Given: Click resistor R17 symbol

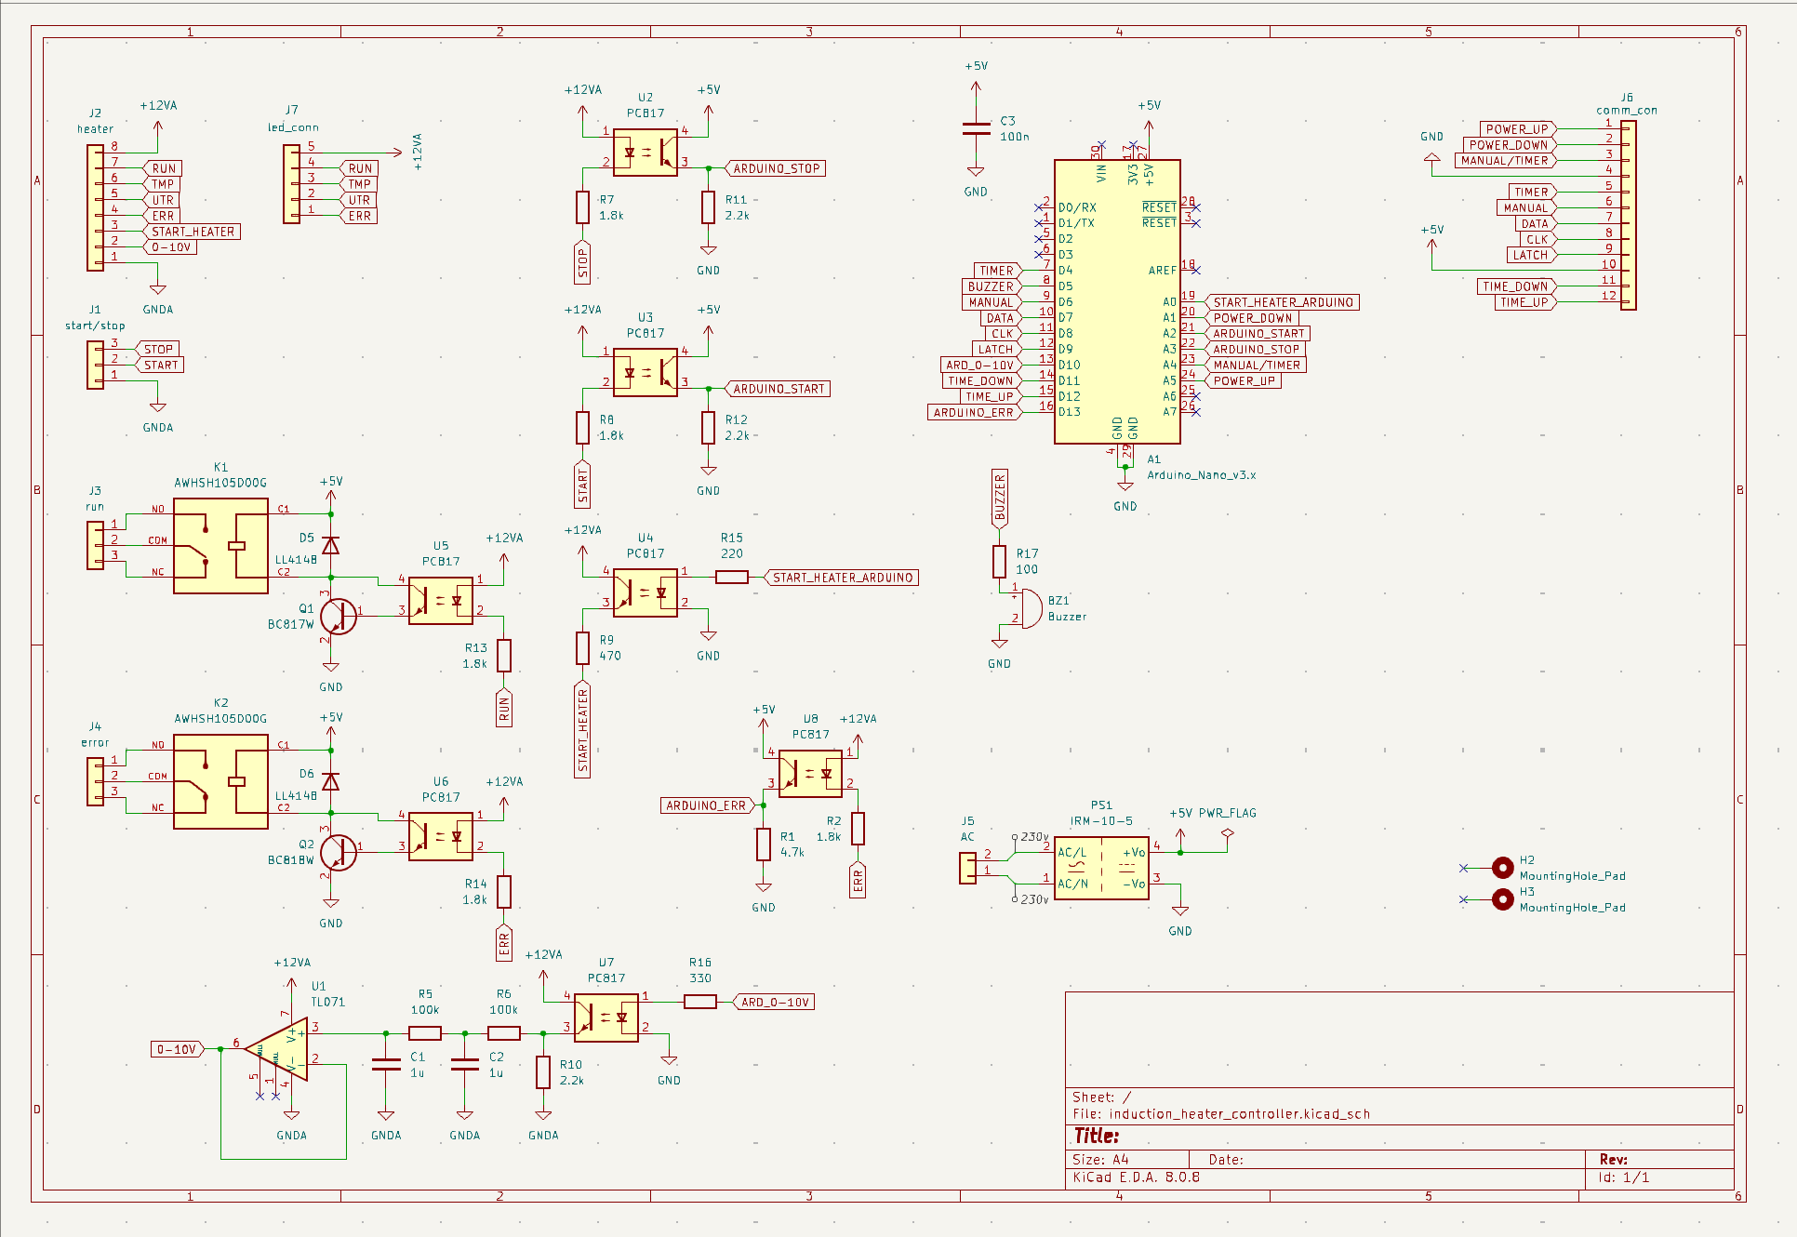Looking at the screenshot, I should [x=999, y=562].
